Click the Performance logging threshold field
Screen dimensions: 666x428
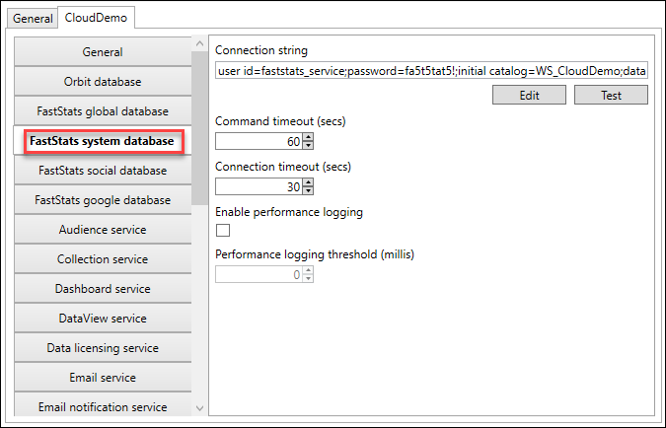tap(259, 274)
